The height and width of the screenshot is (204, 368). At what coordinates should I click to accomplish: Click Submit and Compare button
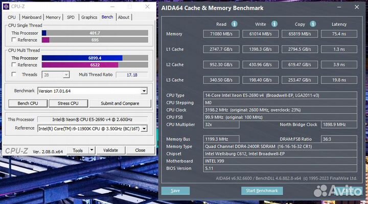(x=120, y=103)
